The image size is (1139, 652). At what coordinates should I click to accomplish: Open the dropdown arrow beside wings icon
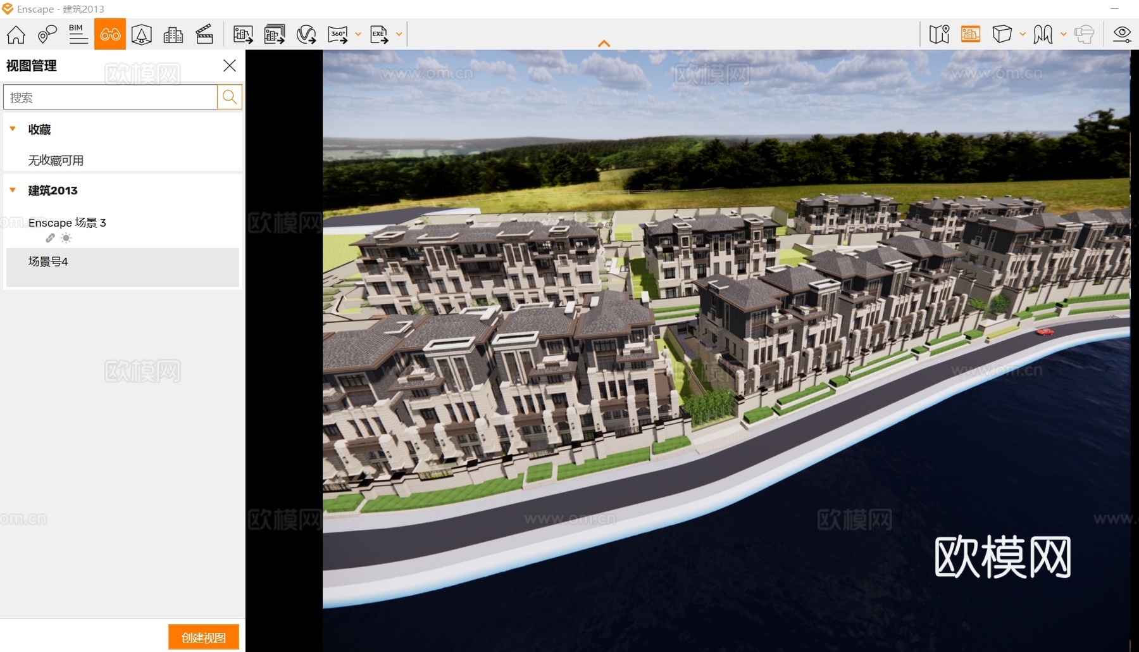tap(1064, 34)
